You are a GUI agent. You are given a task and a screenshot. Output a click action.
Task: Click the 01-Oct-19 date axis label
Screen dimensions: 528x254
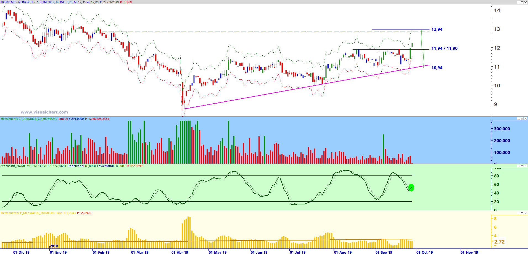[x=425, y=252]
